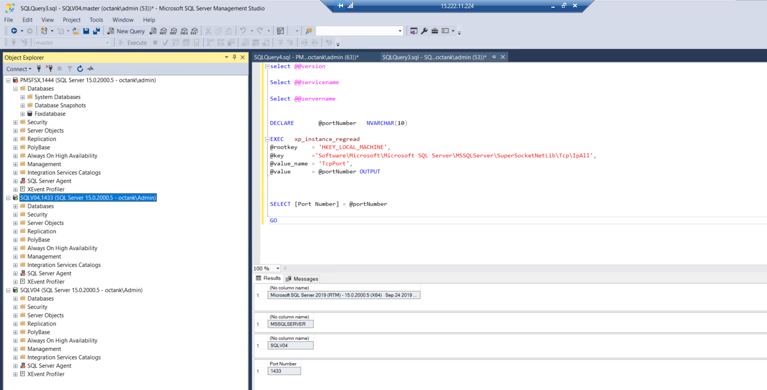Click the DMX query toolbar icon
This screenshot has height=390, width=767.
point(174,31)
